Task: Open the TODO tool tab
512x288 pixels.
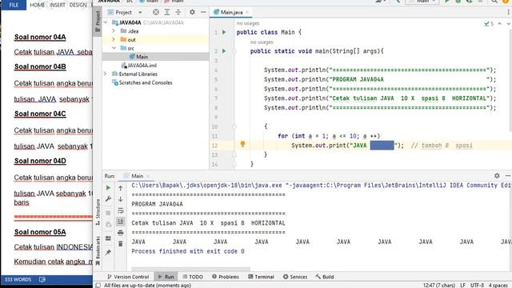Action: coord(193,277)
